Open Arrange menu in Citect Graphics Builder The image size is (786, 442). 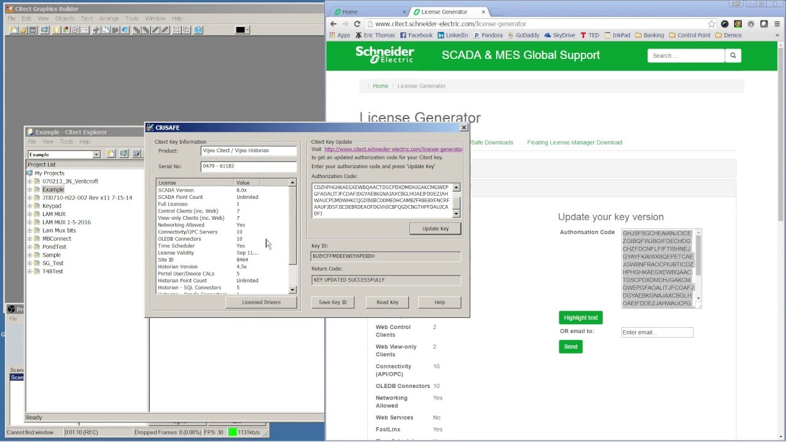[x=109, y=18]
